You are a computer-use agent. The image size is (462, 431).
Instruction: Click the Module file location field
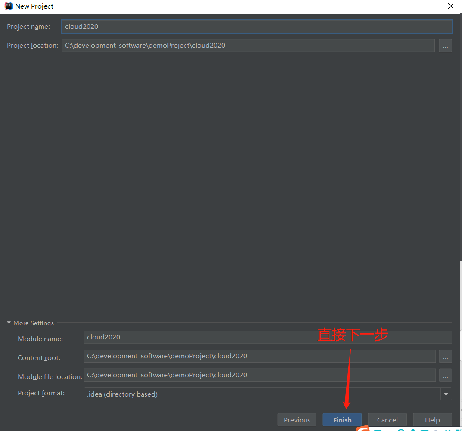[x=260, y=375]
